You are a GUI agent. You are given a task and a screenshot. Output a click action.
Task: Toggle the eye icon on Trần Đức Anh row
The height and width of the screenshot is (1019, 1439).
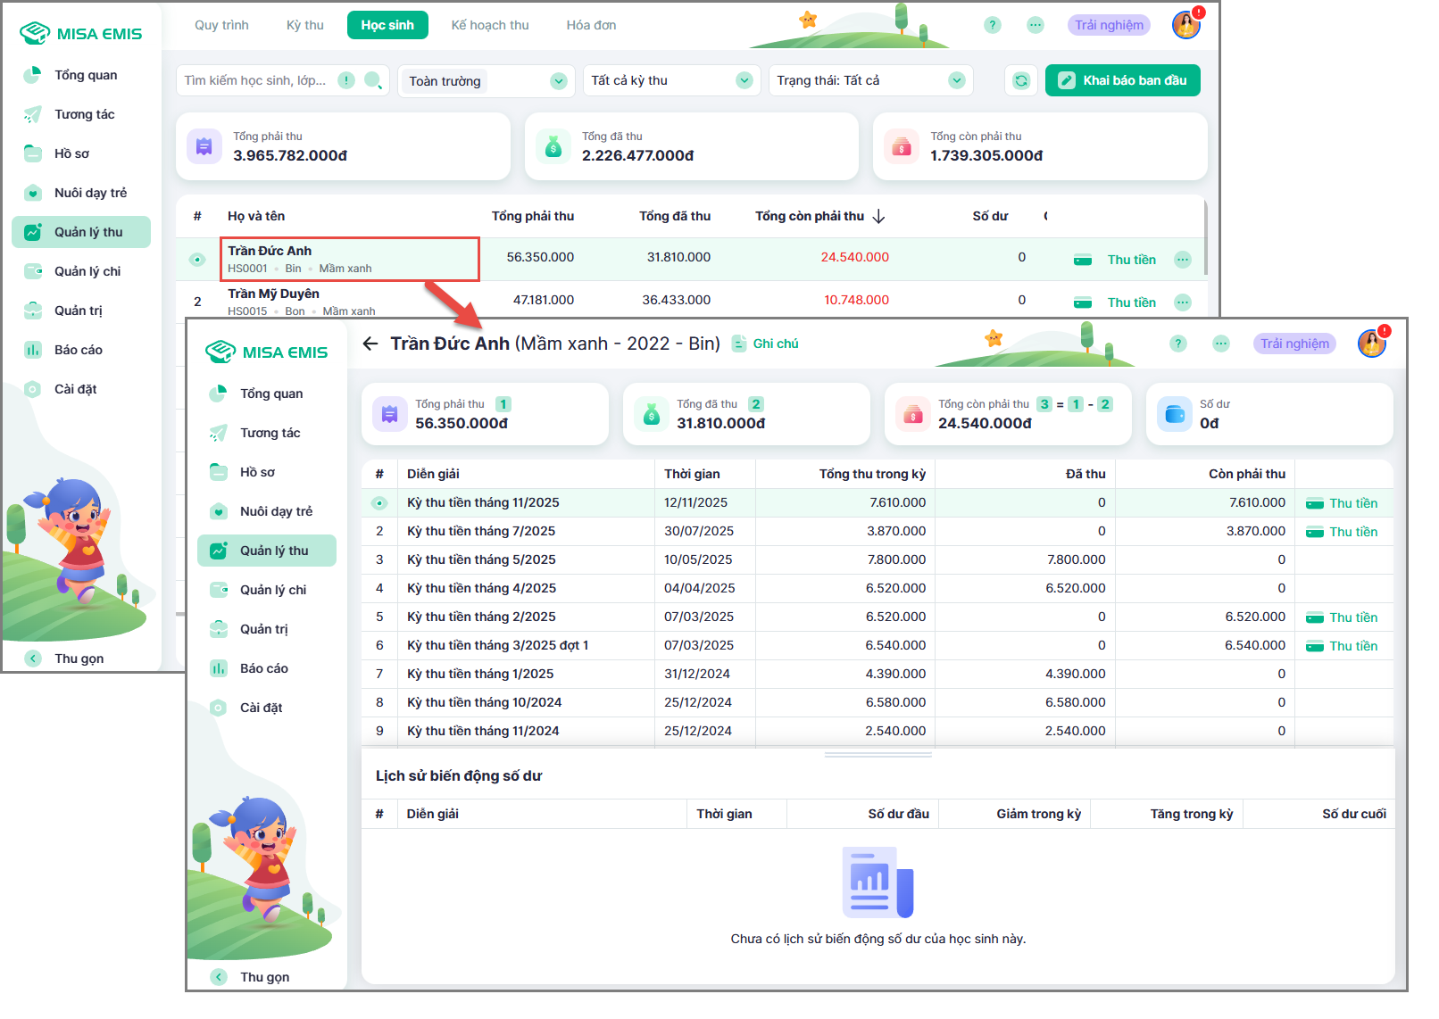click(x=197, y=260)
